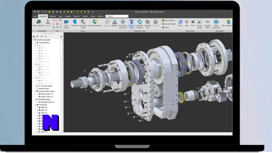Select Redline Views in tree
The image size is (272, 153).
[44, 88]
